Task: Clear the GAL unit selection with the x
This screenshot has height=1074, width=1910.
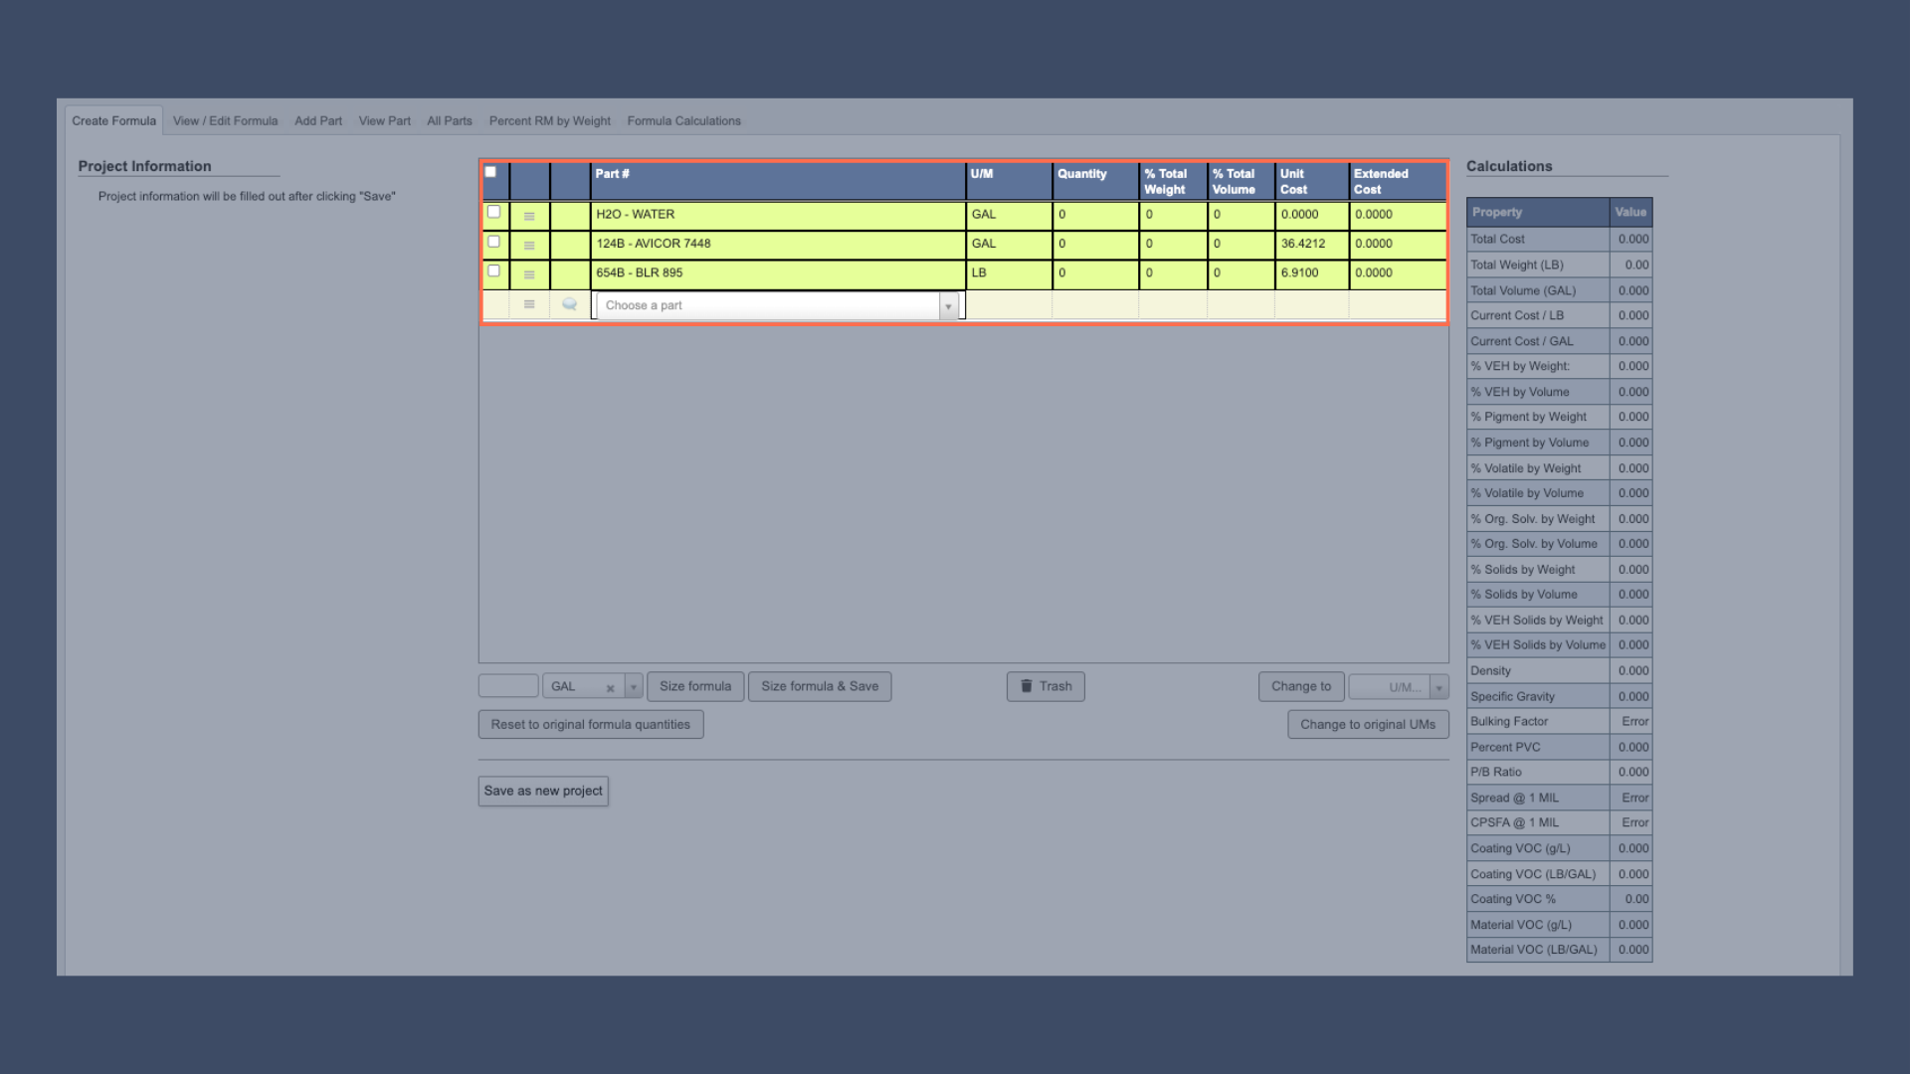Action: [610, 688]
